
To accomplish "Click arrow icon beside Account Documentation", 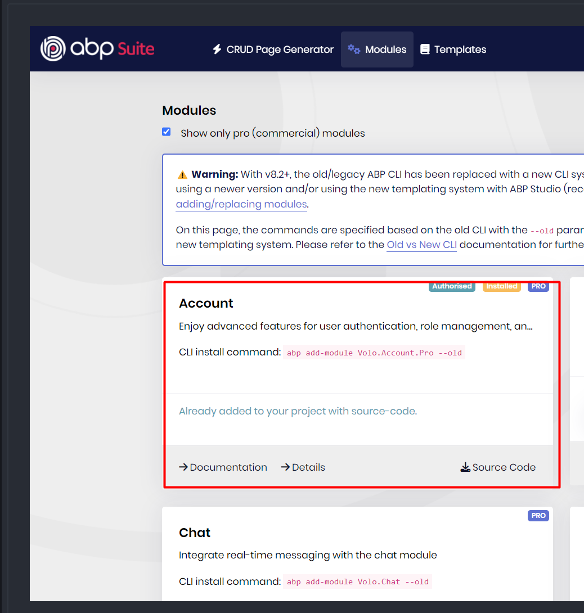I will pos(183,467).
